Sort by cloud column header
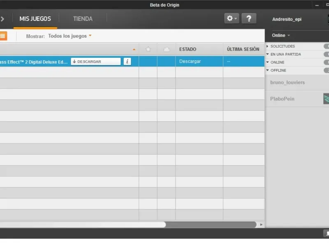The width and height of the screenshot is (329, 246). pos(167,49)
